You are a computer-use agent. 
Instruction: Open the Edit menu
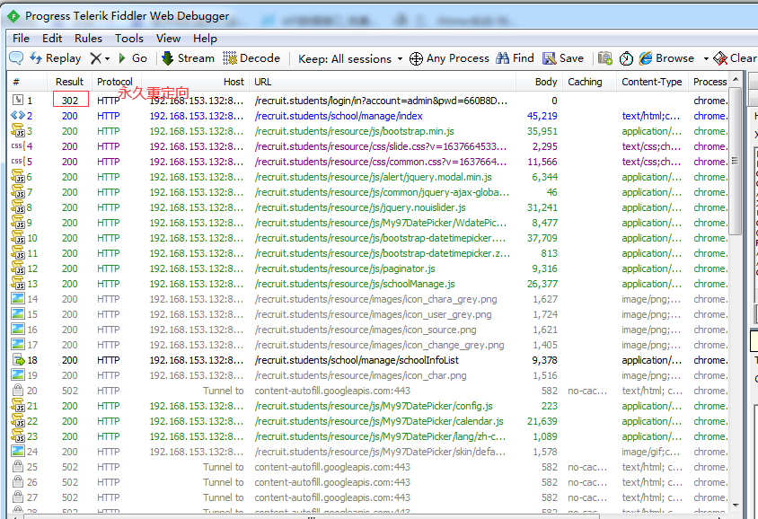[x=52, y=39]
